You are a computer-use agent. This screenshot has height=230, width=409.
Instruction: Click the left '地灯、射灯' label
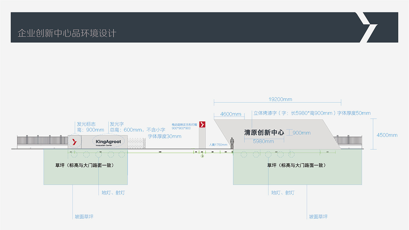pyautogui.click(x=113, y=193)
